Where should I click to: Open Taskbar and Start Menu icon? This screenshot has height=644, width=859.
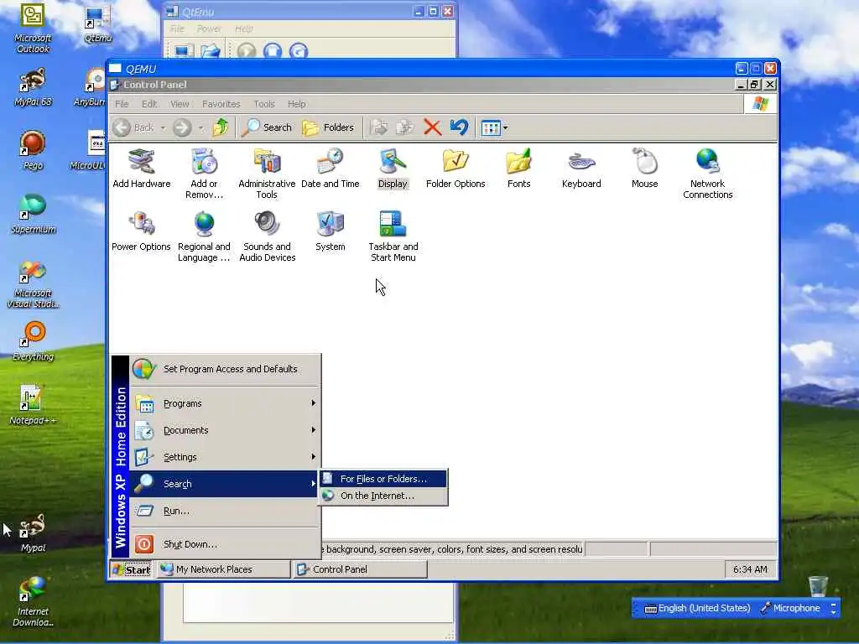click(x=393, y=236)
